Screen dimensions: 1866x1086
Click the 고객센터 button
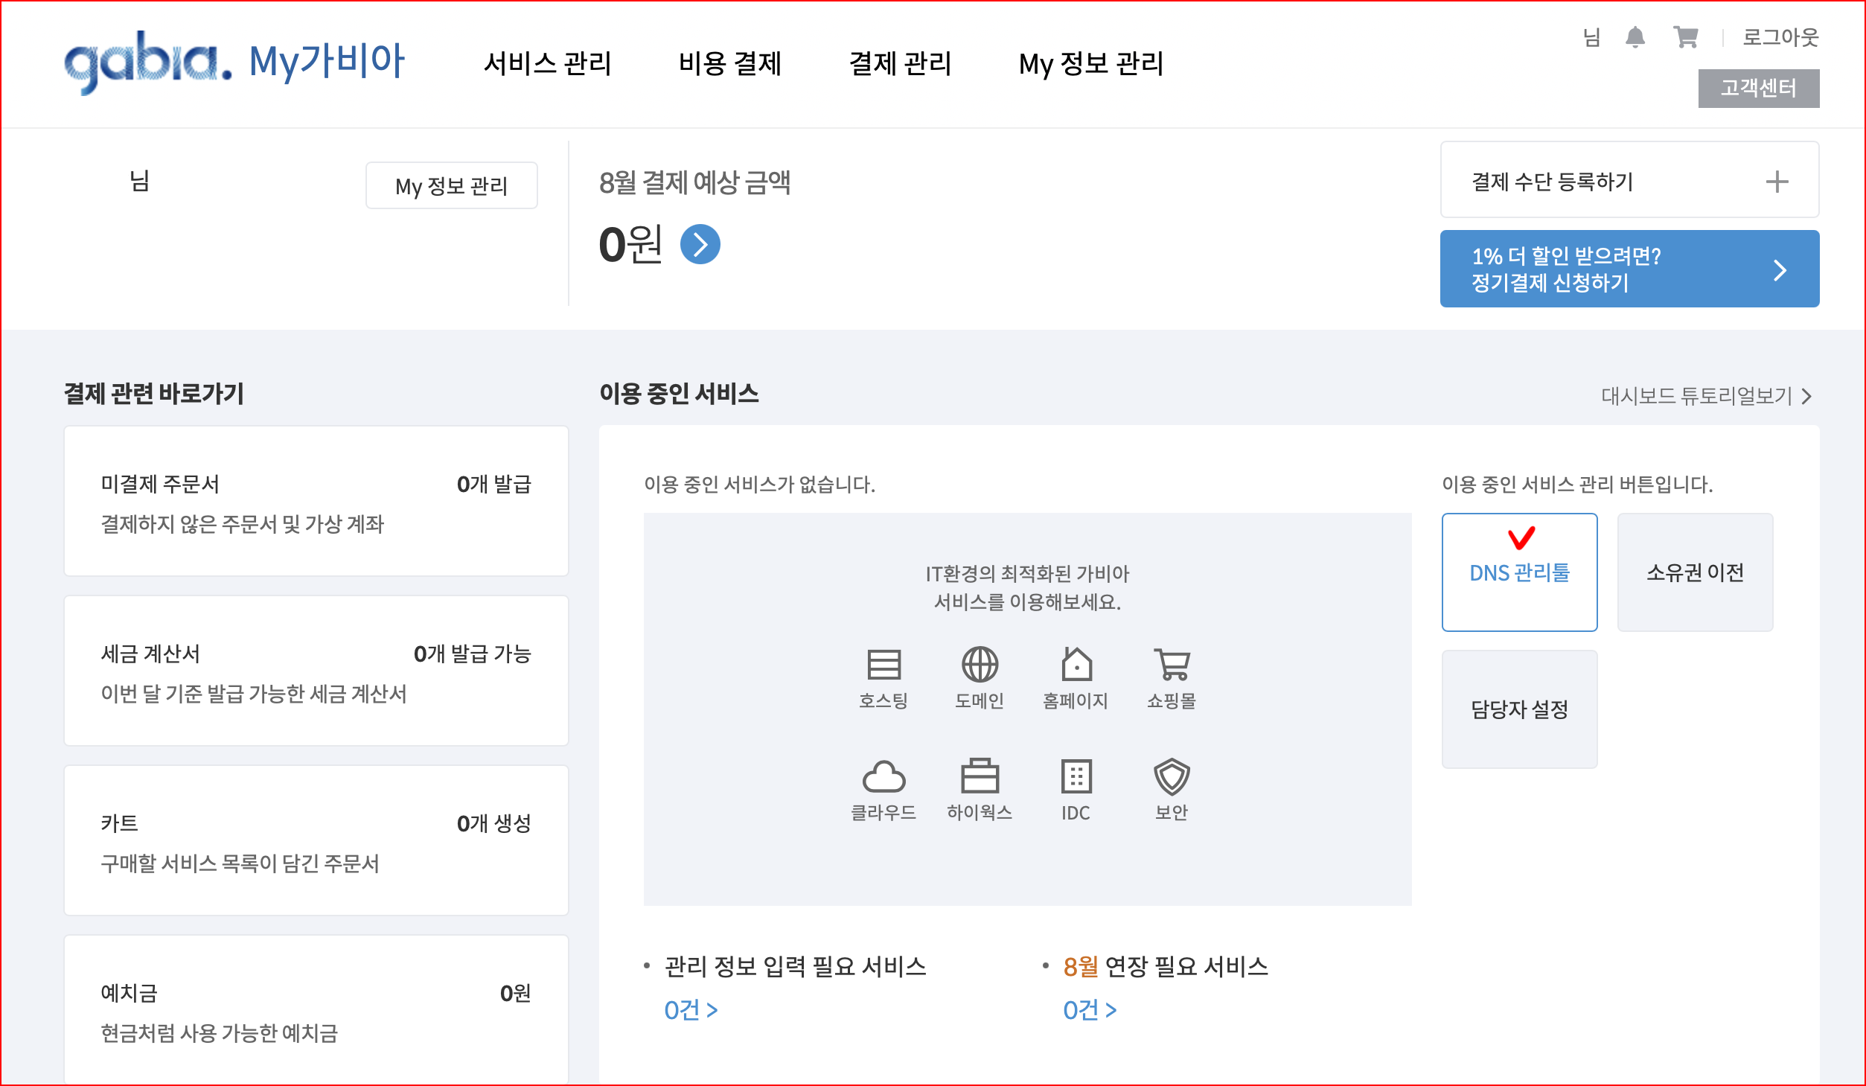pos(1758,89)
